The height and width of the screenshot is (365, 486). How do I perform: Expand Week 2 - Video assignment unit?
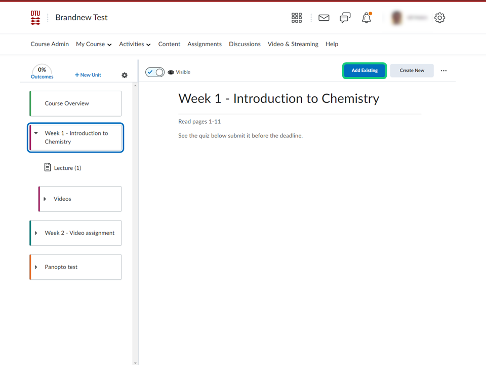tap(36, 233)
